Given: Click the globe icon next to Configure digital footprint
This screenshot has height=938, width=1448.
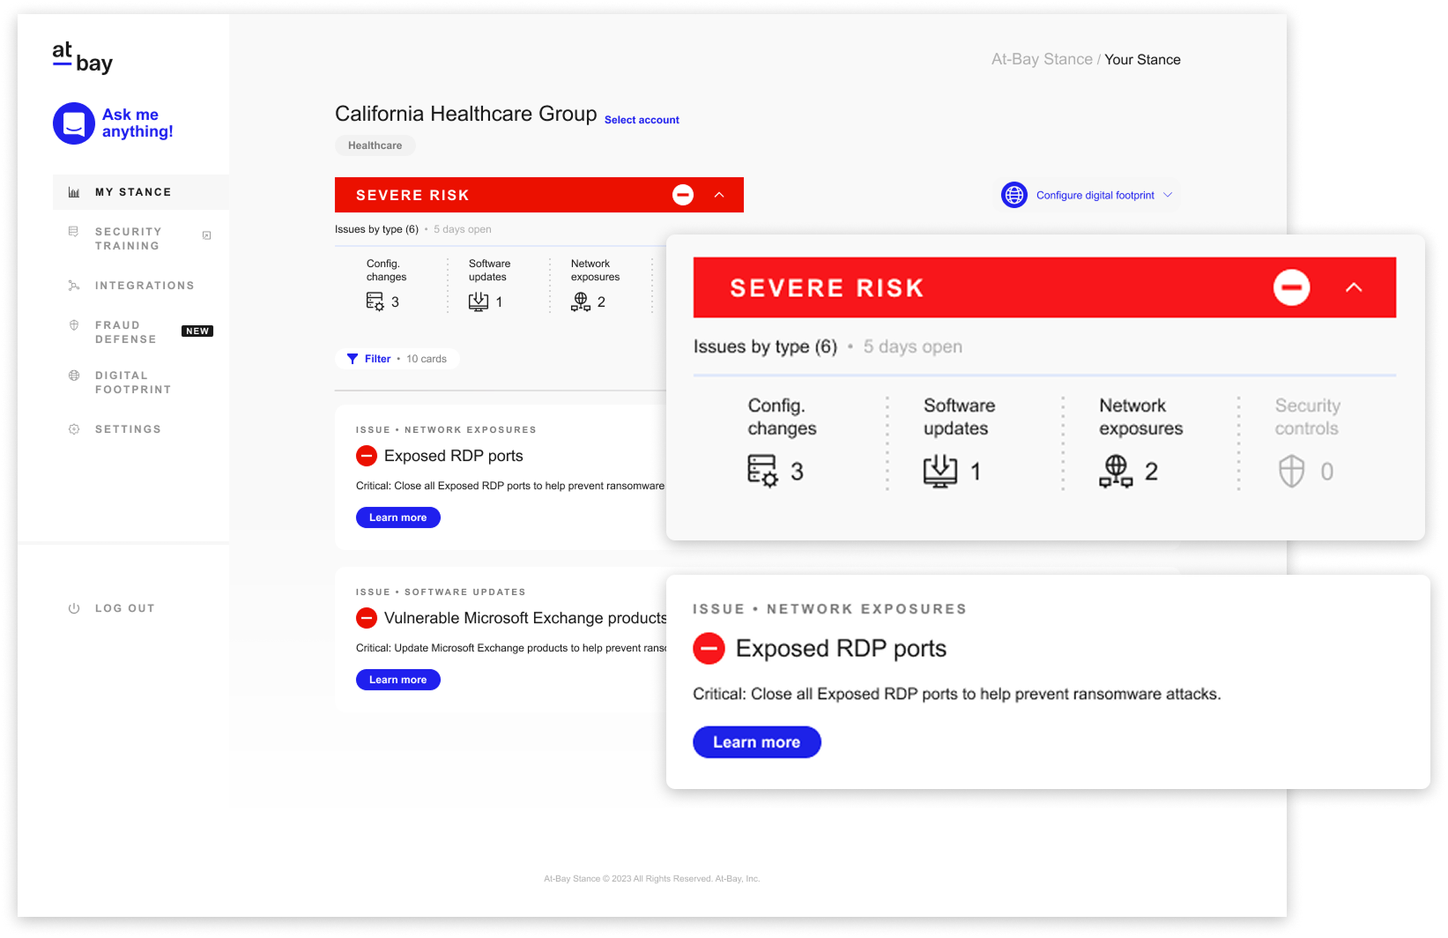Looking at the screenshot, I should 1014,195.
